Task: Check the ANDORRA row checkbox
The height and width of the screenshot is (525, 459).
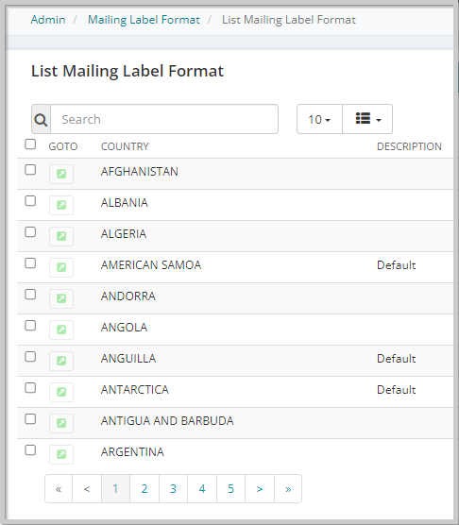Action: tap(30, 295)
